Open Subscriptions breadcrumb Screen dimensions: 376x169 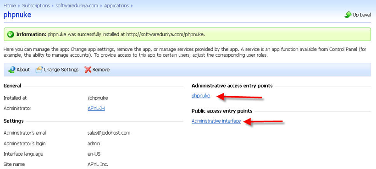[x=36, y=5]
